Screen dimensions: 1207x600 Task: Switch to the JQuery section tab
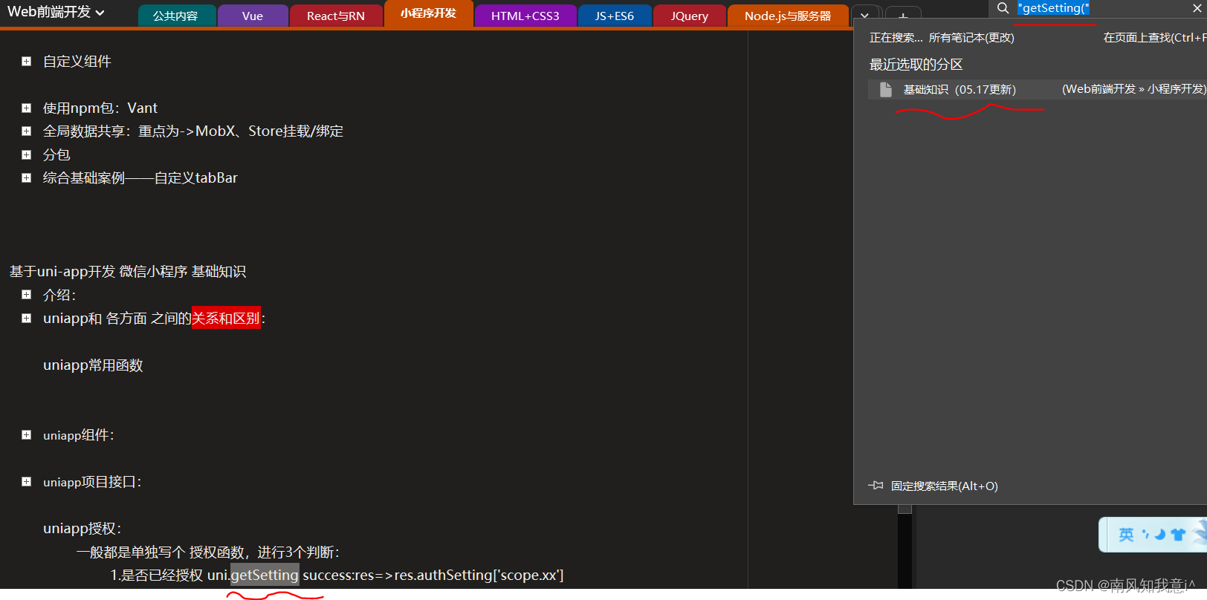(690, 16)
